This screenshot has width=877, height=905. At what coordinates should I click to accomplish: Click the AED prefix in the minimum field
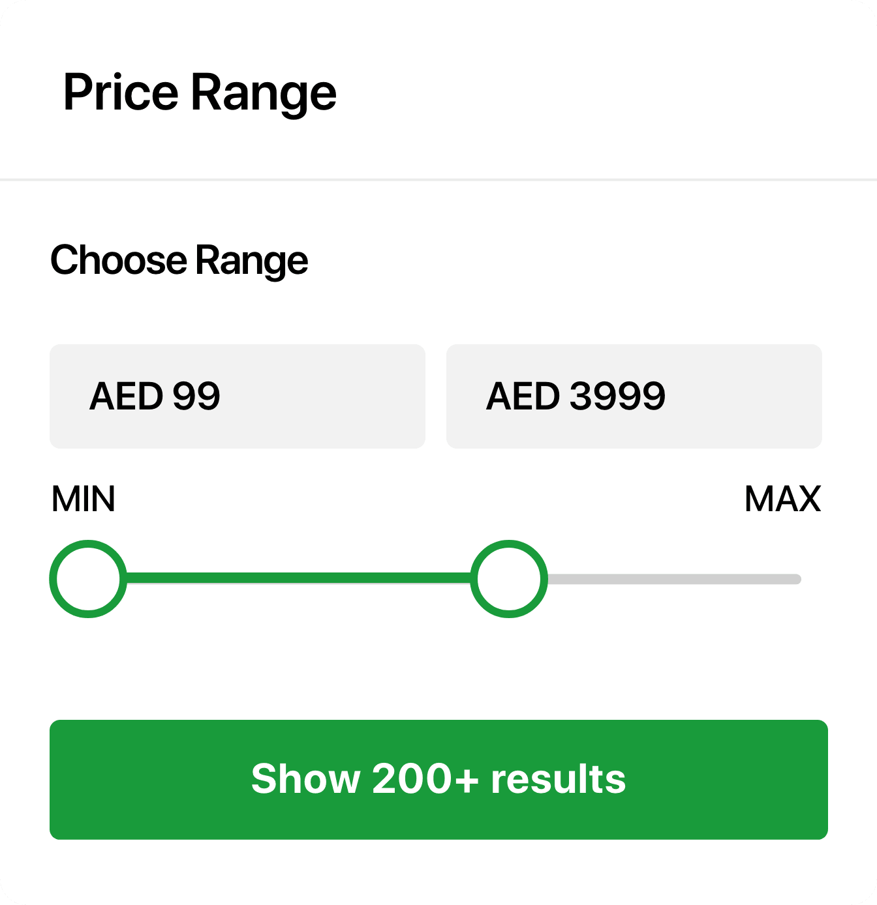(126, 396)
